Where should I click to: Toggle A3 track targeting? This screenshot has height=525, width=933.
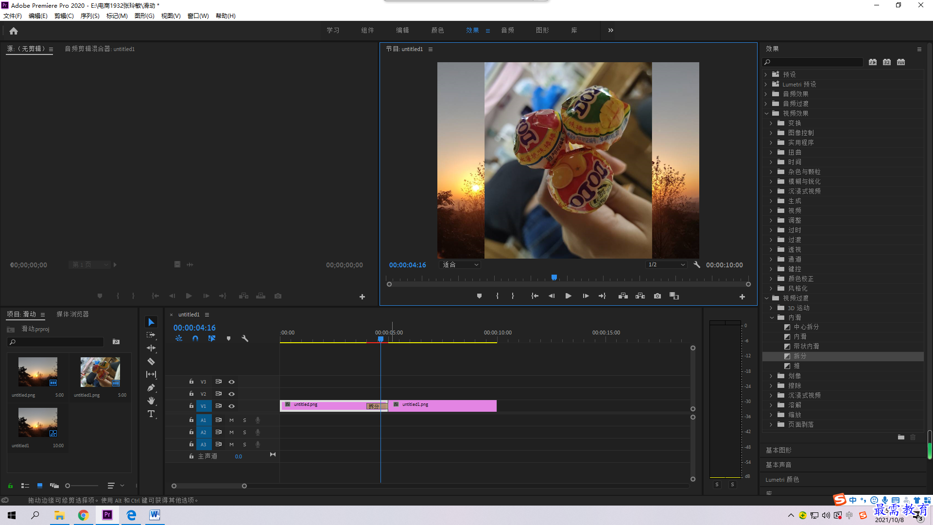click(204, 444)
